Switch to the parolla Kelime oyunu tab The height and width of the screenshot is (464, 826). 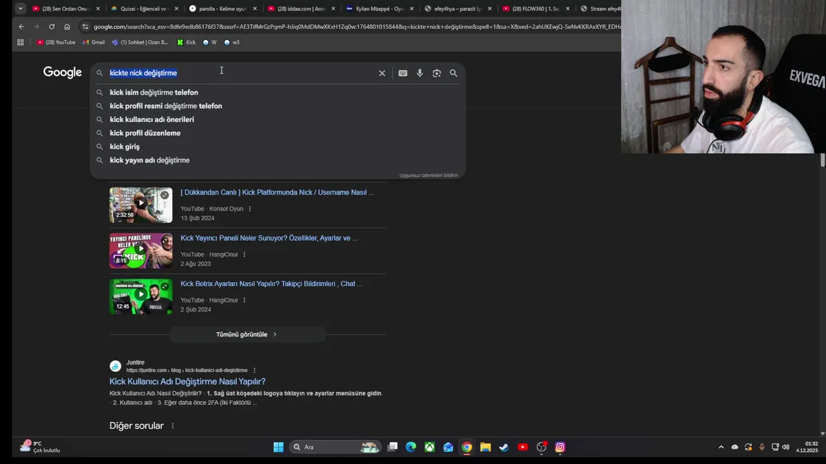tap(221, 8)
